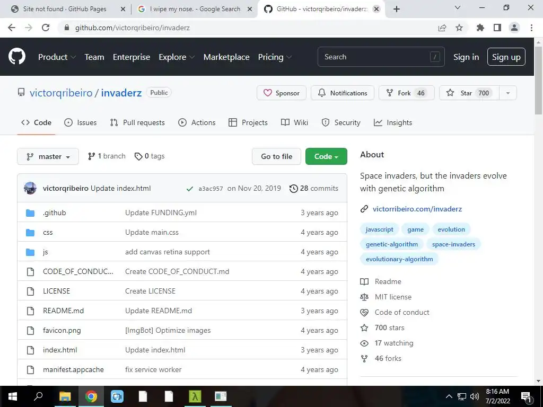
Task: Open the 0 tags link
Action: point(150,156)
